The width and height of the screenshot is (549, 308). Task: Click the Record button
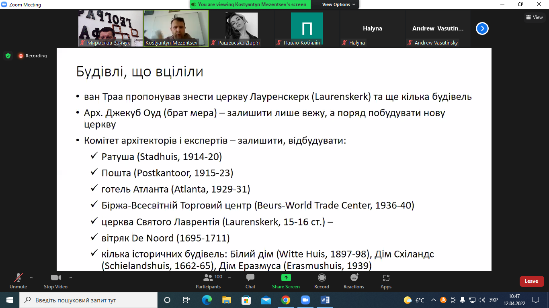[x=322, y=281]
